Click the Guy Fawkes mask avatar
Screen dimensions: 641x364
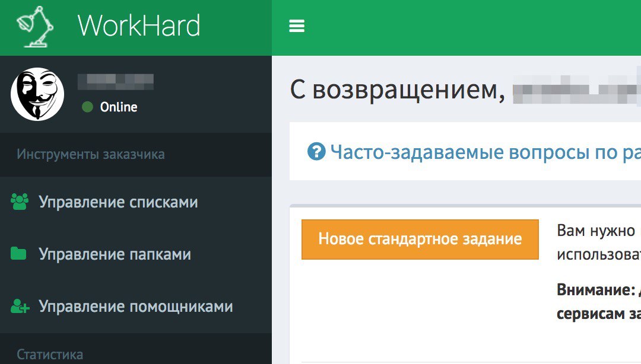pos(37,94)
